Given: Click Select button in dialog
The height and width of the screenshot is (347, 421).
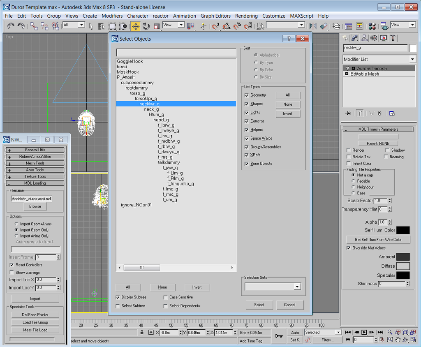Looking at the screenshot, I should point(259,305).
